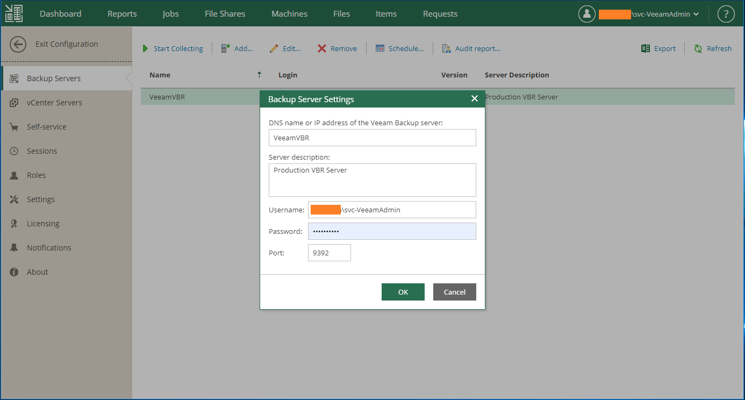Click the About info icon

[x=15, y=272]
